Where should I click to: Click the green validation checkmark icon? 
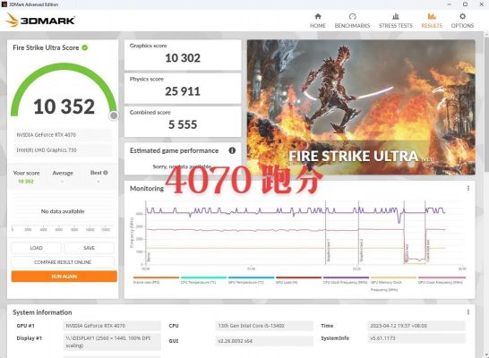pos(85,47)
